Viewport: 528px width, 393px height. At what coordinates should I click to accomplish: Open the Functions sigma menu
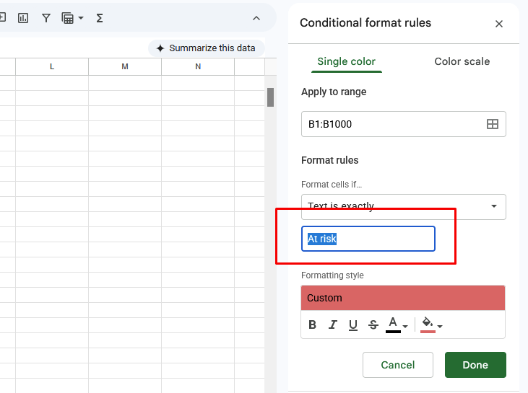[x=100, y=18]
